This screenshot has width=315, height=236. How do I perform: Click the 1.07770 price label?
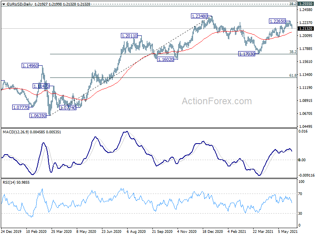21,107
